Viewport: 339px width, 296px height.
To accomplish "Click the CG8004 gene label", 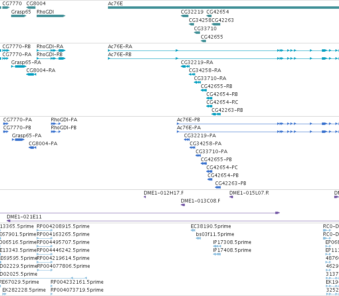I will (36, 4).
